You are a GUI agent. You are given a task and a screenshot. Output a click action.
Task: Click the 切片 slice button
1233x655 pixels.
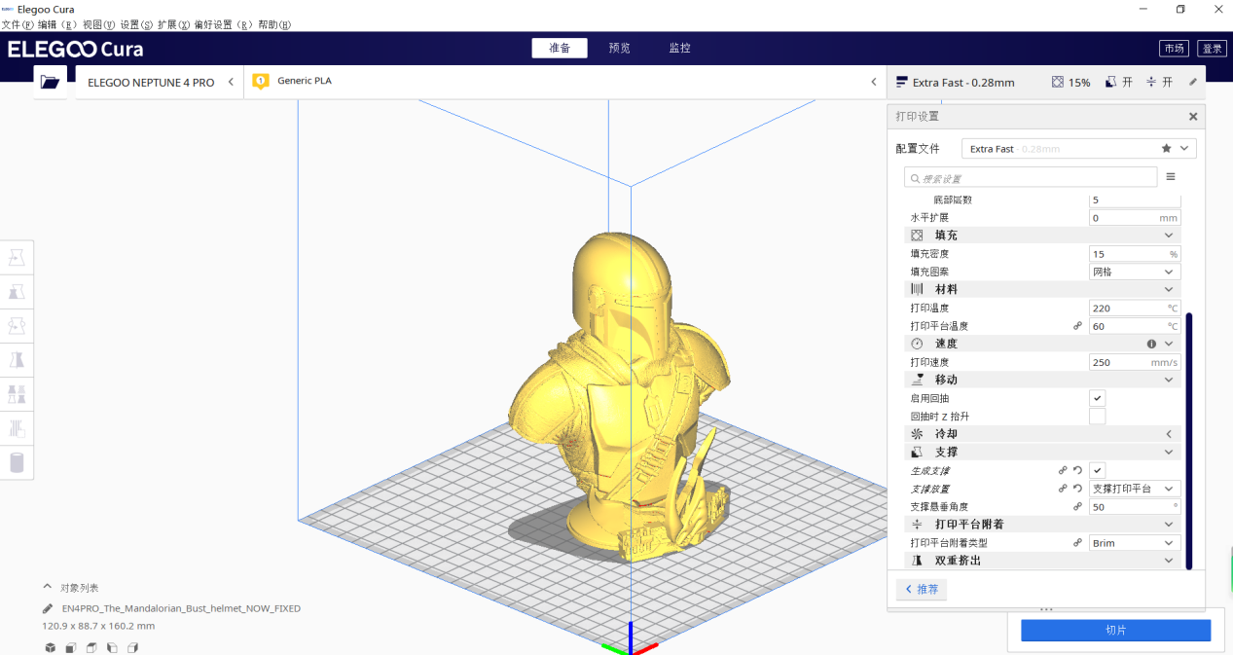point(1115,631)
